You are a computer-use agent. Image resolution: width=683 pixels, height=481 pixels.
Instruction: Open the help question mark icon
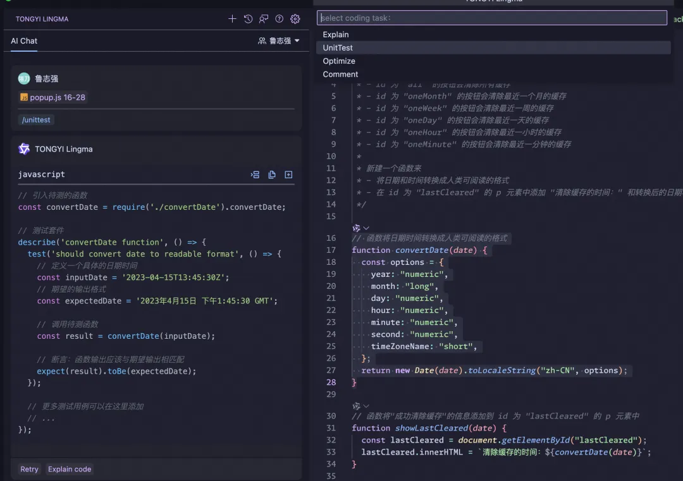280,19
